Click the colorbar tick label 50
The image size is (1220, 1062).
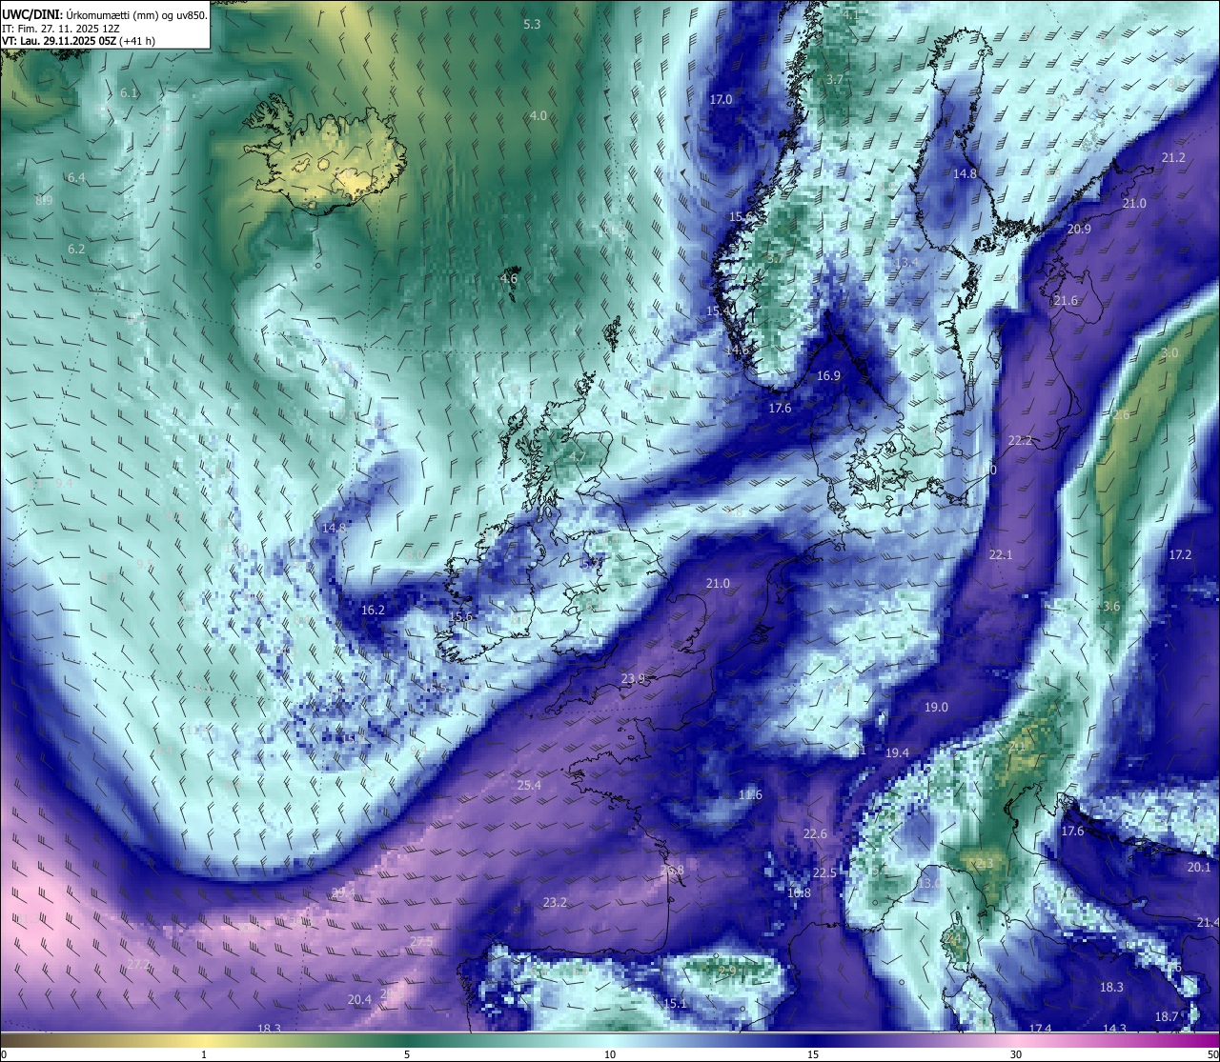(1211, 1053)
